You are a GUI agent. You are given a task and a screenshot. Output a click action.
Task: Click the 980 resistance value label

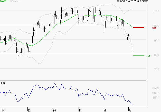(x=154, y=28)
